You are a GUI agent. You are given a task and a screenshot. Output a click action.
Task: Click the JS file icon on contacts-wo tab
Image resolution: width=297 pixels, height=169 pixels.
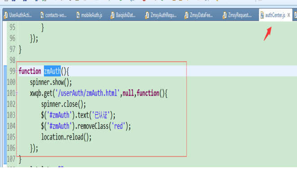coord(42,15)
